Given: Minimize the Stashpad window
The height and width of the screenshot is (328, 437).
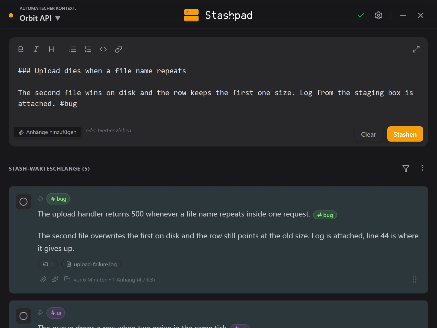Looking at the screenshot, I should coord(403,15).
